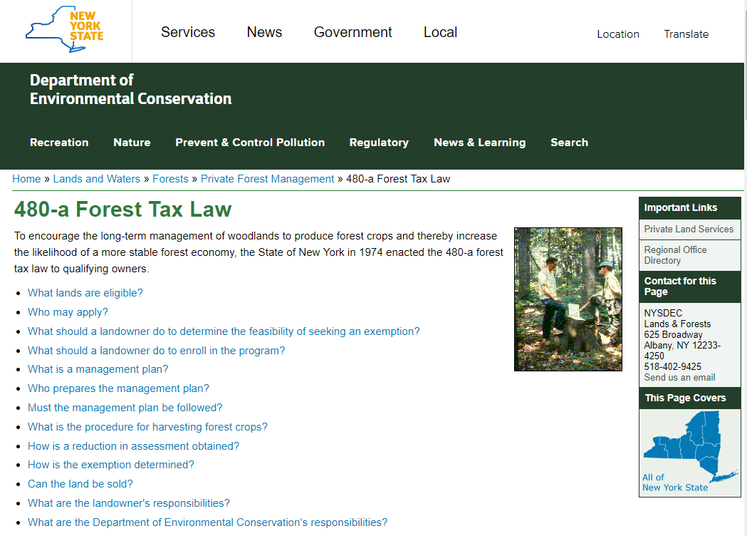Click the New York State logo

tap(65, 29)
